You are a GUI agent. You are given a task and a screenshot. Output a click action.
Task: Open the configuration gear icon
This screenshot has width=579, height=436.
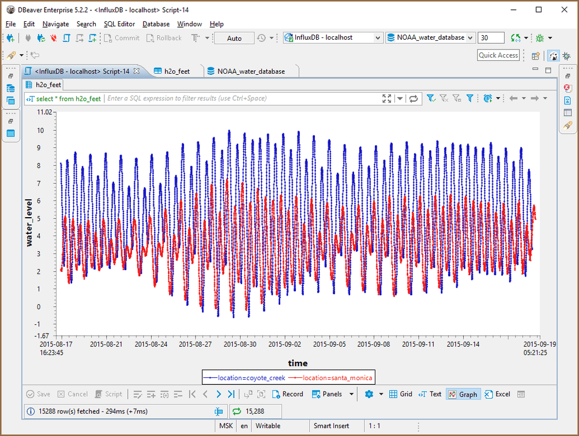coord(369,394)
